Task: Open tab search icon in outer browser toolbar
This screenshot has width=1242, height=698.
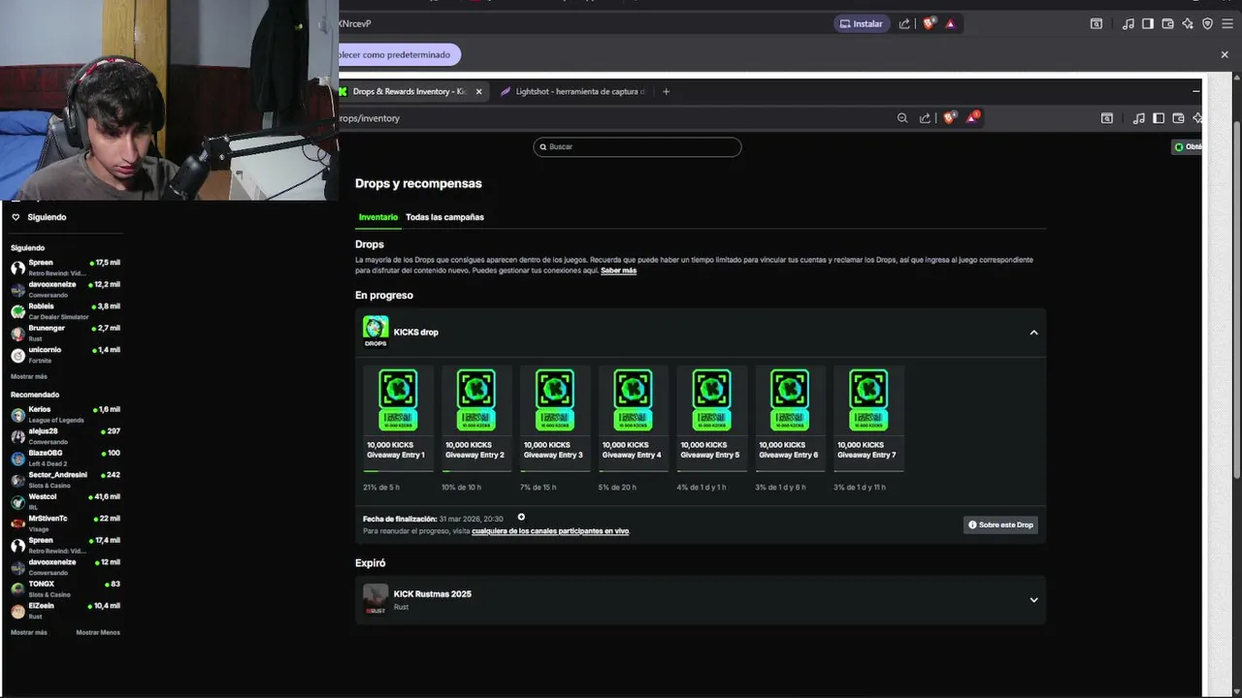Action: [x=1096, y=23]
